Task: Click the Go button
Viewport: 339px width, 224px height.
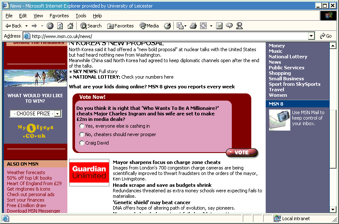Action: click(x=326, y=36)
